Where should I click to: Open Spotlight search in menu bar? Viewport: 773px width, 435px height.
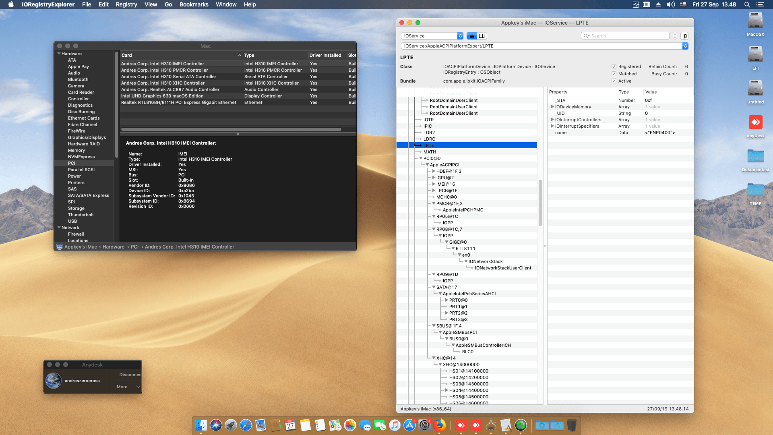[x=747, y=4]
